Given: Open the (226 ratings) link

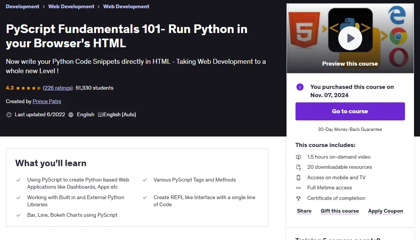Looking at the screenshot, I should point(58,88).
